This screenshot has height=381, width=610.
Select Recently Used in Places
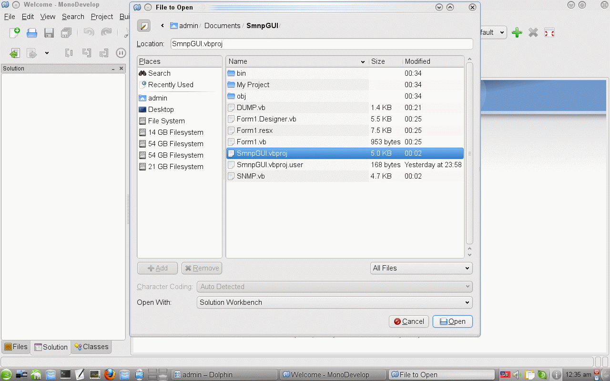pos(180,85)
